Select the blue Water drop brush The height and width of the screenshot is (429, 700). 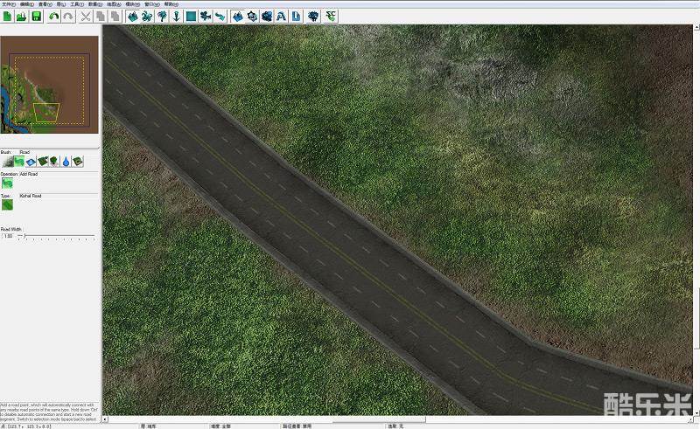click(x=66, y=162)
